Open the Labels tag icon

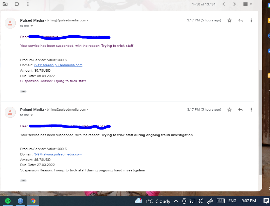[x=17, y=4]
